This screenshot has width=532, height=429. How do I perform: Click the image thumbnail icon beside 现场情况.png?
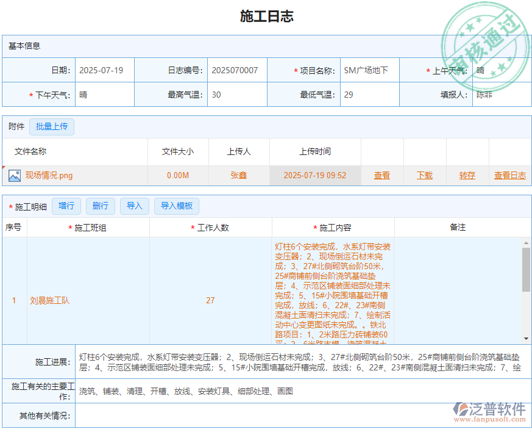pos(15,175)
